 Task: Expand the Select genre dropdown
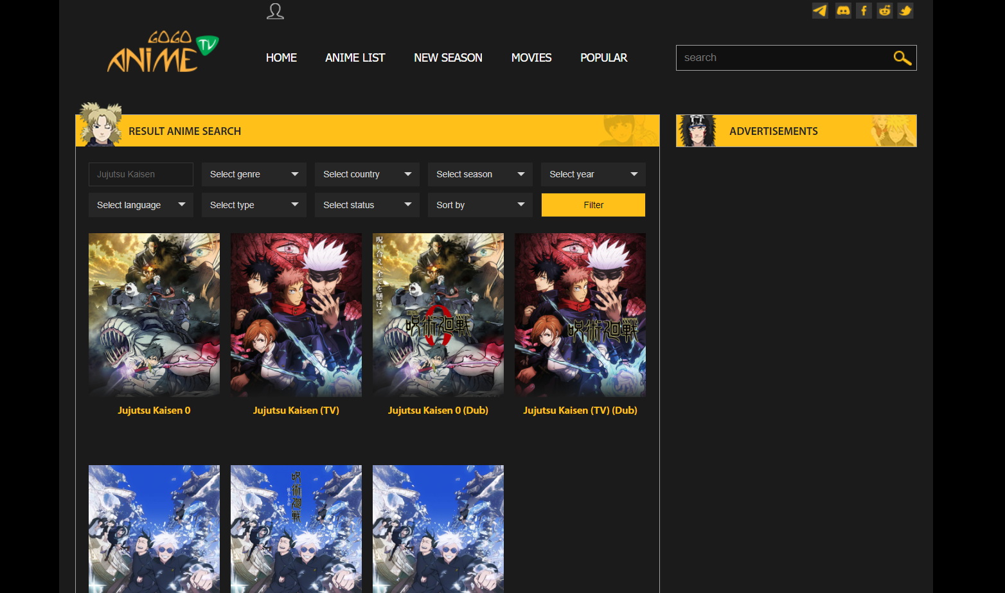click(x=254, y=174)
